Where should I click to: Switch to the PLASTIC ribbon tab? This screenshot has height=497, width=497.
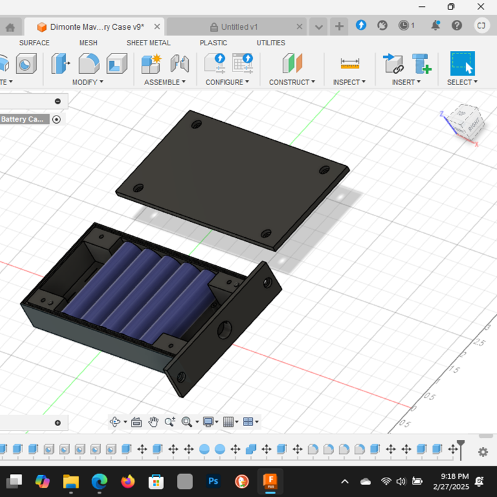pos(213,43)
